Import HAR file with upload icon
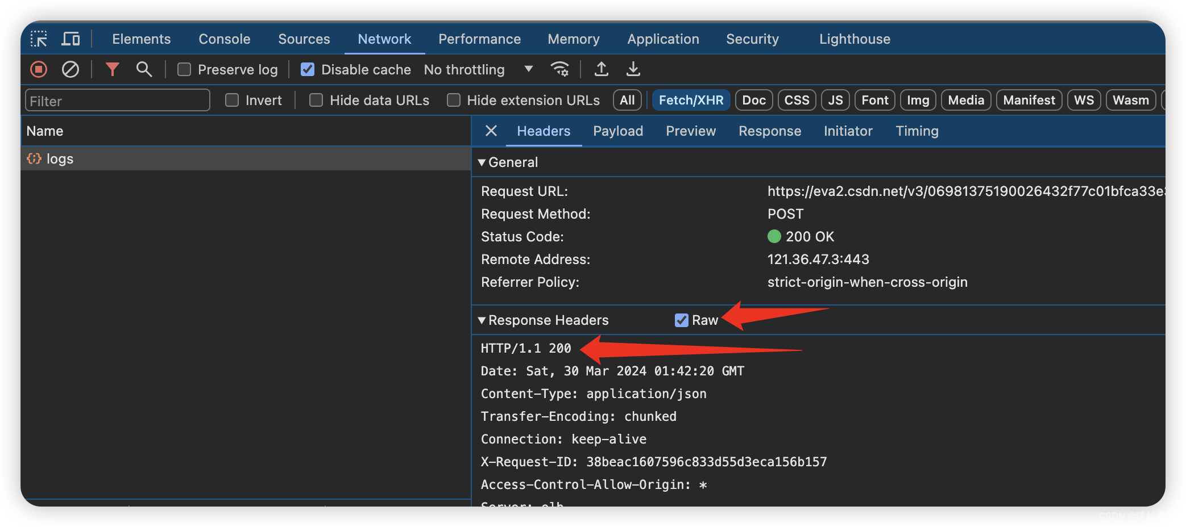The image size is (1186, 527). pos(602,69)
